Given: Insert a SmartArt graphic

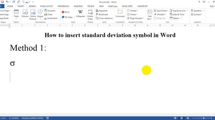Looking at the screenshot, I should 50,11.
